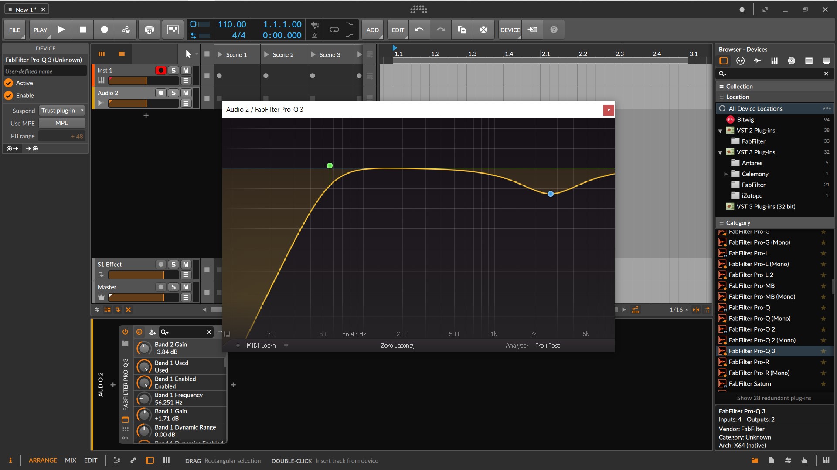Collapse the VST 2 Plug-ins tree
Viewport: 837px width, 470px height.
[721, 131]
